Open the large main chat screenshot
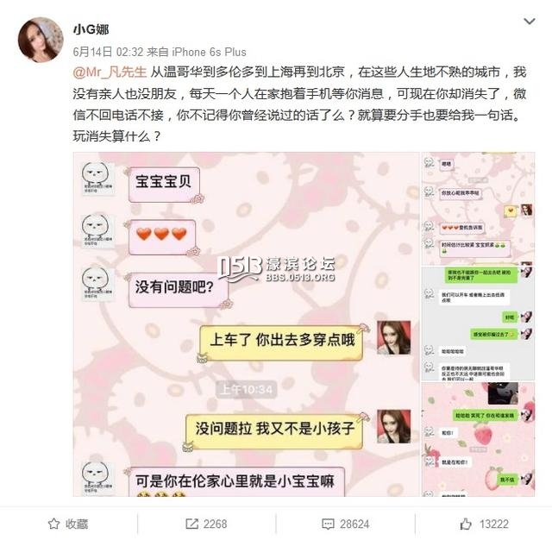The image size is (552, 540). pos(247,324)
